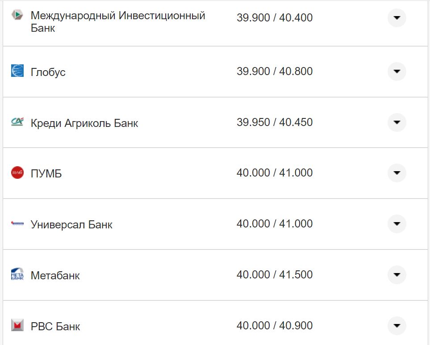Select the Метабанк blue logo icon
This screenshot has height=345, width=430.
[x=17, y=274]
